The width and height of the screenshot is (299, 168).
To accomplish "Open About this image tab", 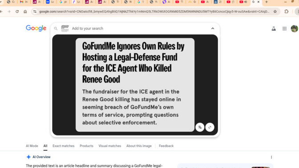I will [x=139, y=146].
